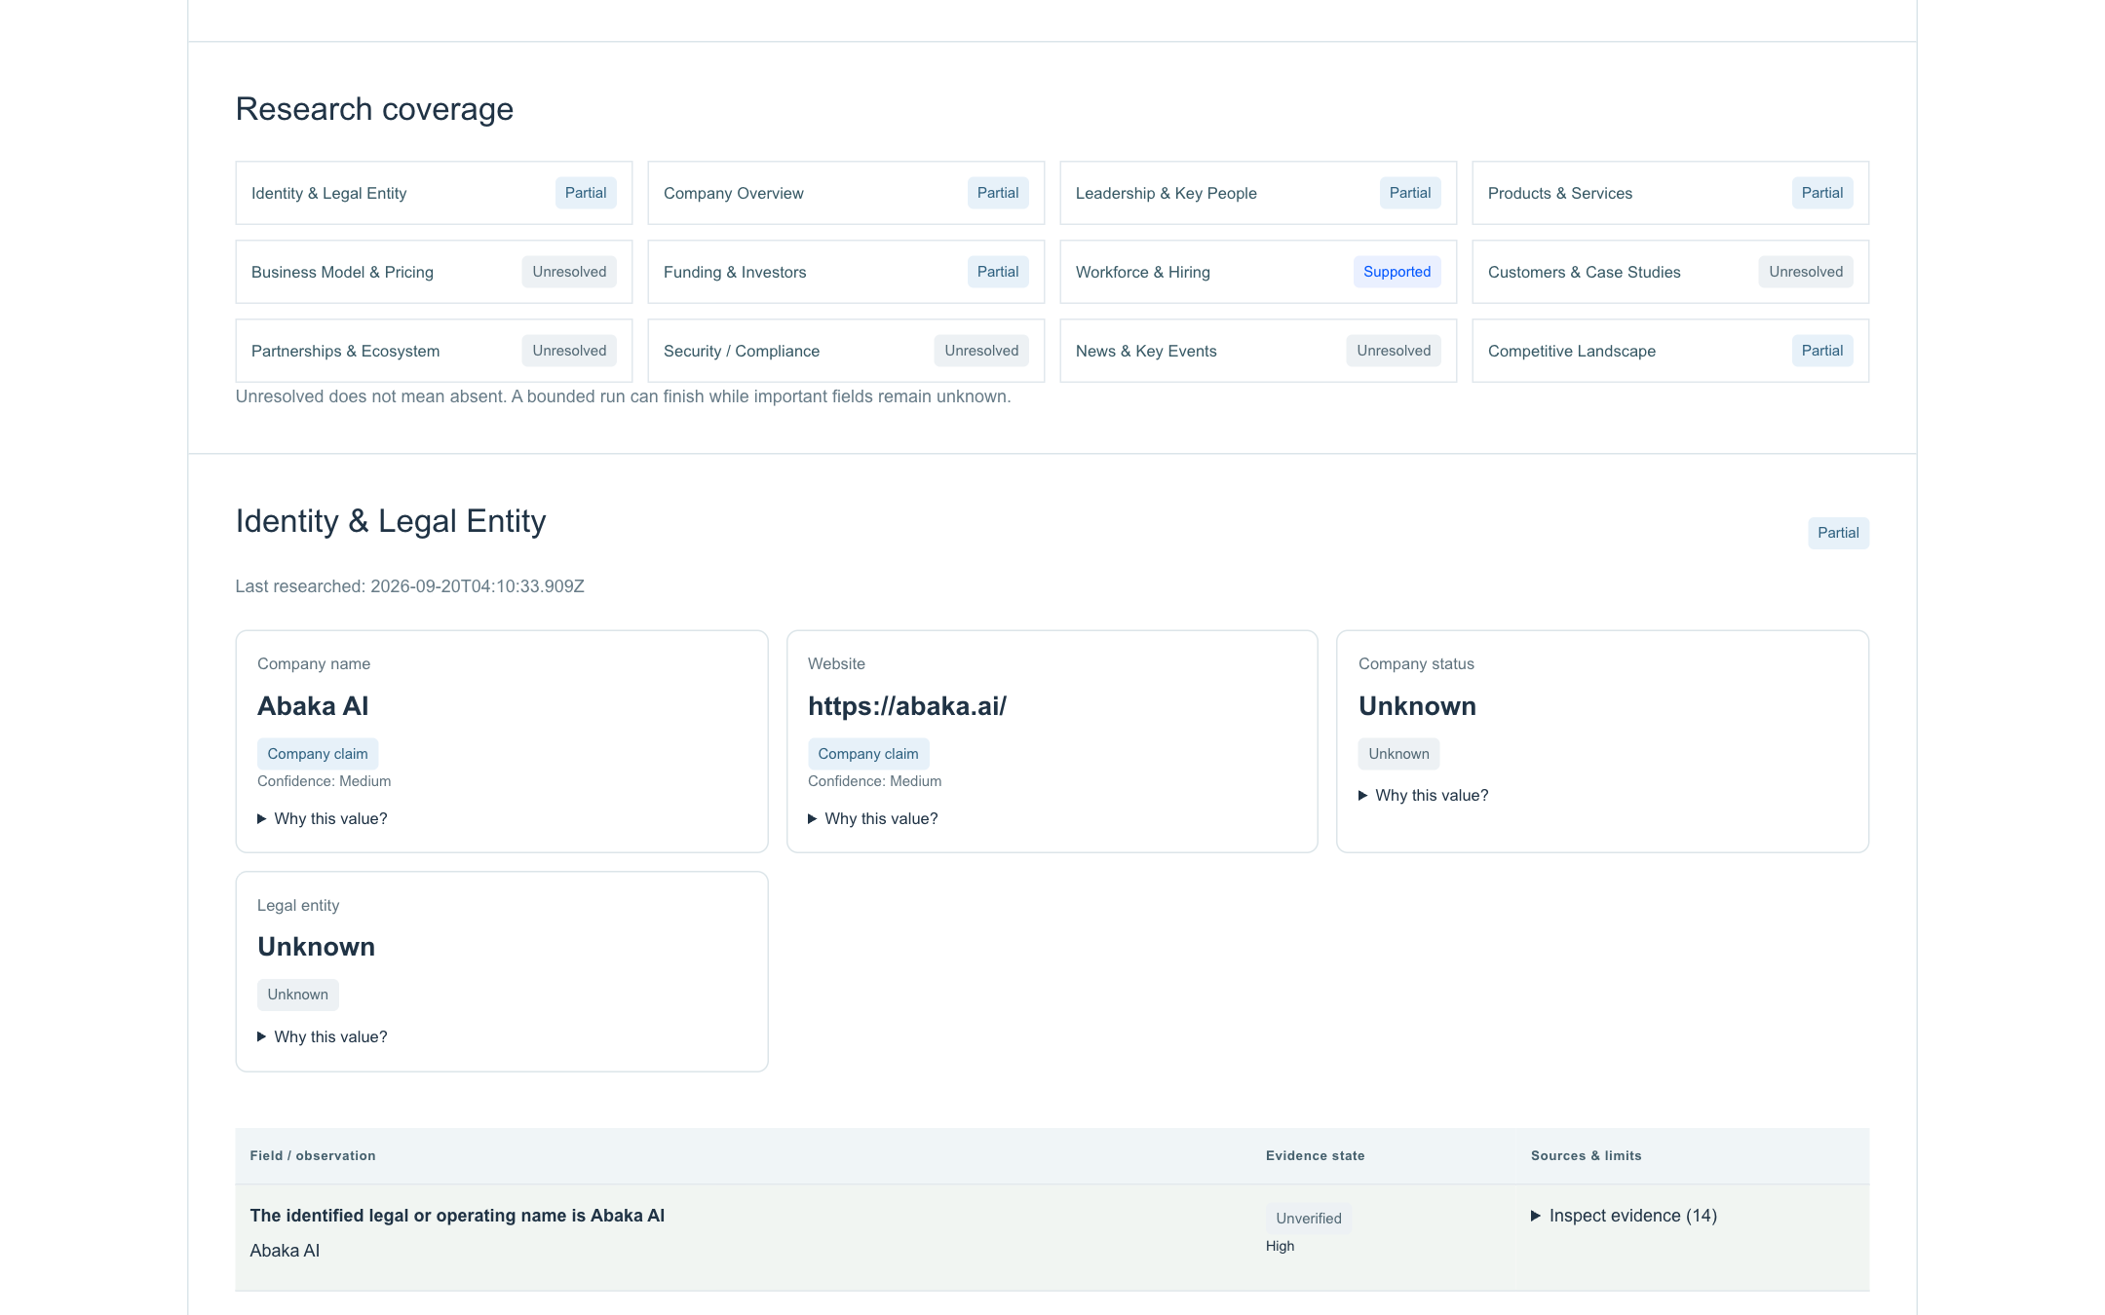Open the Products & Services coverage card
The width and height of the screenshot is (2105, 1315).
pyautogui.click(x=1670, y=193)
